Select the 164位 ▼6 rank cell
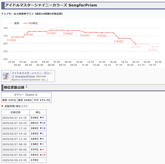Screen dimensions: 165x164 38,139
